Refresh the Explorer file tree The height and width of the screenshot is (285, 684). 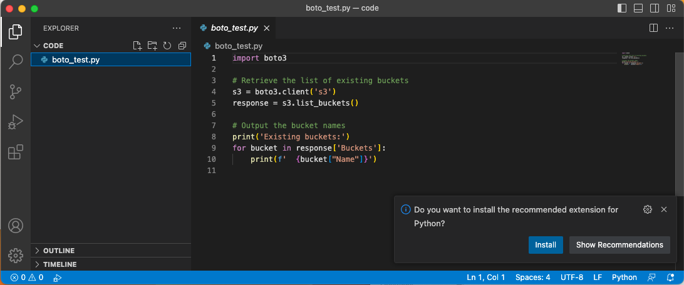pyautogui.click(x=167, y=46)
